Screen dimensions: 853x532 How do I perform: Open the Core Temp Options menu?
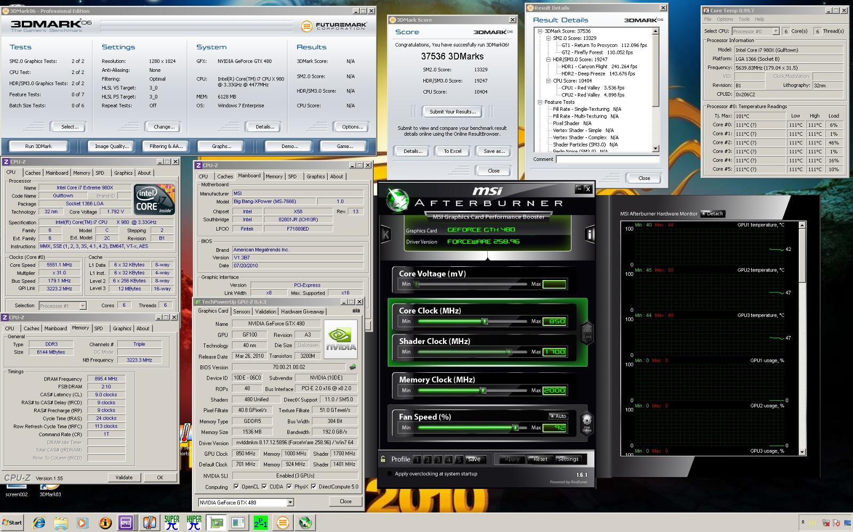pyautogui.click(x=725, y=19)
